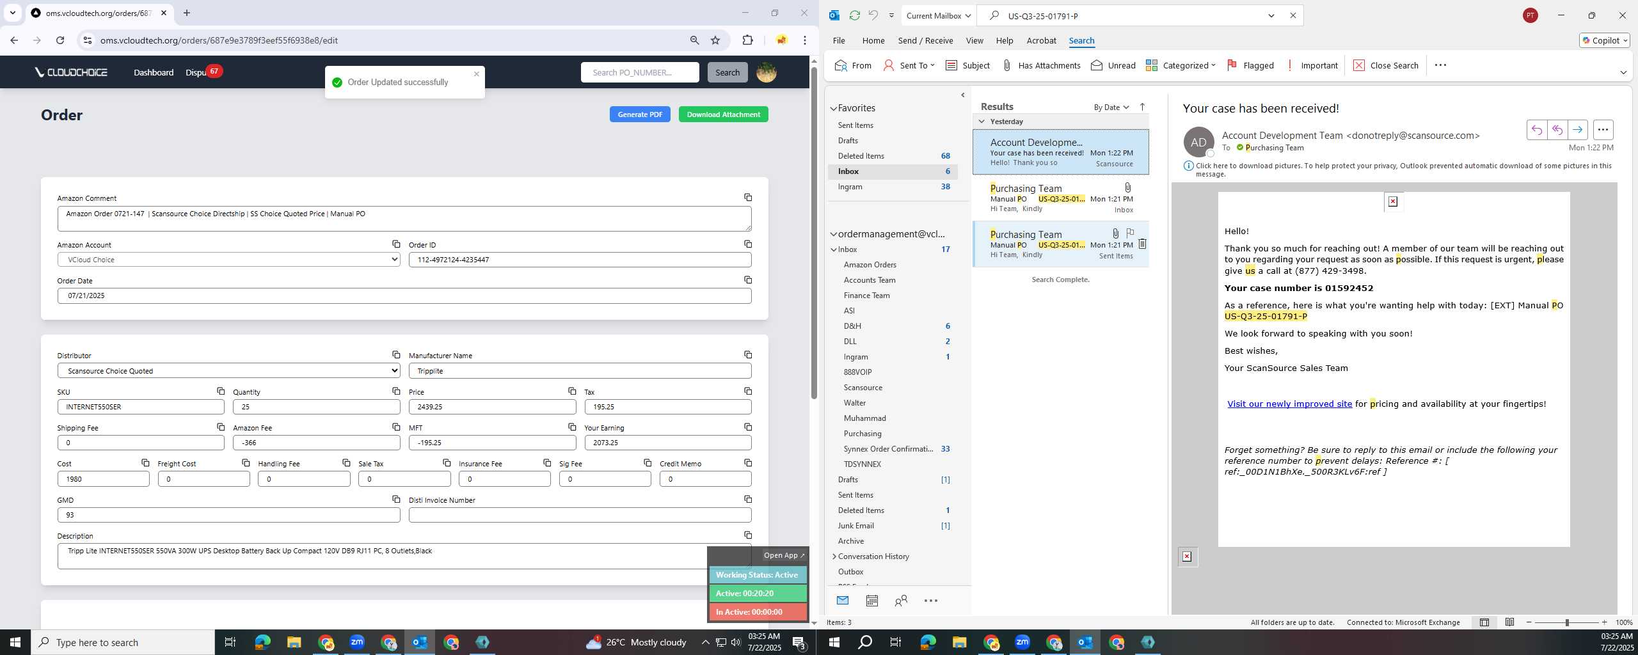Collapse the Yesterday results group

coord(982,121)
